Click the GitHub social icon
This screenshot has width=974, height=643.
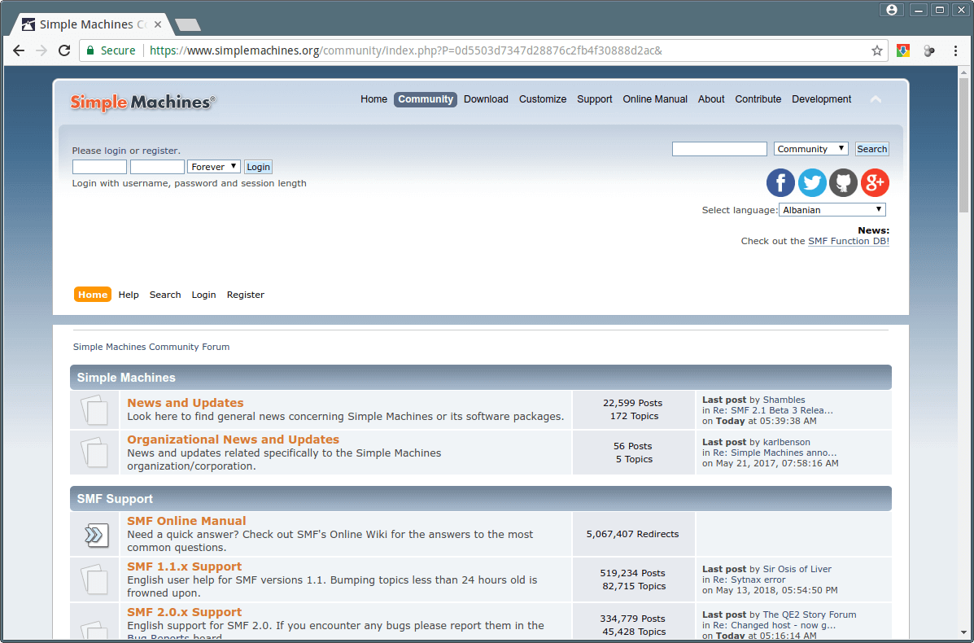[843, 182]
